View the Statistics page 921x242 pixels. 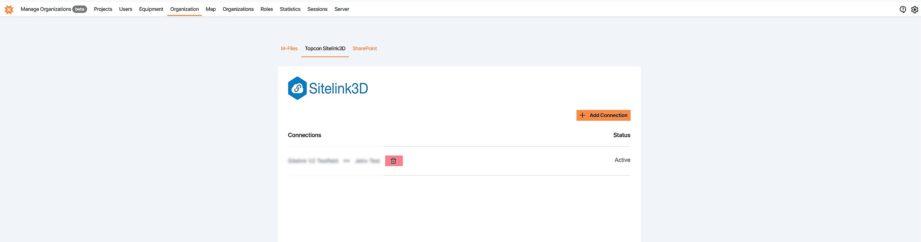290,9
